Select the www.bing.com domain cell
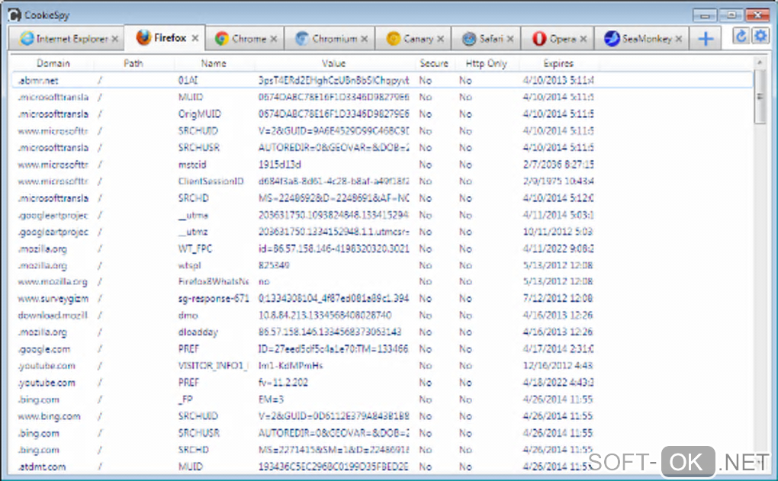Image resolution: width=778 pixels, height=481 pixels. tap(49, 416)
